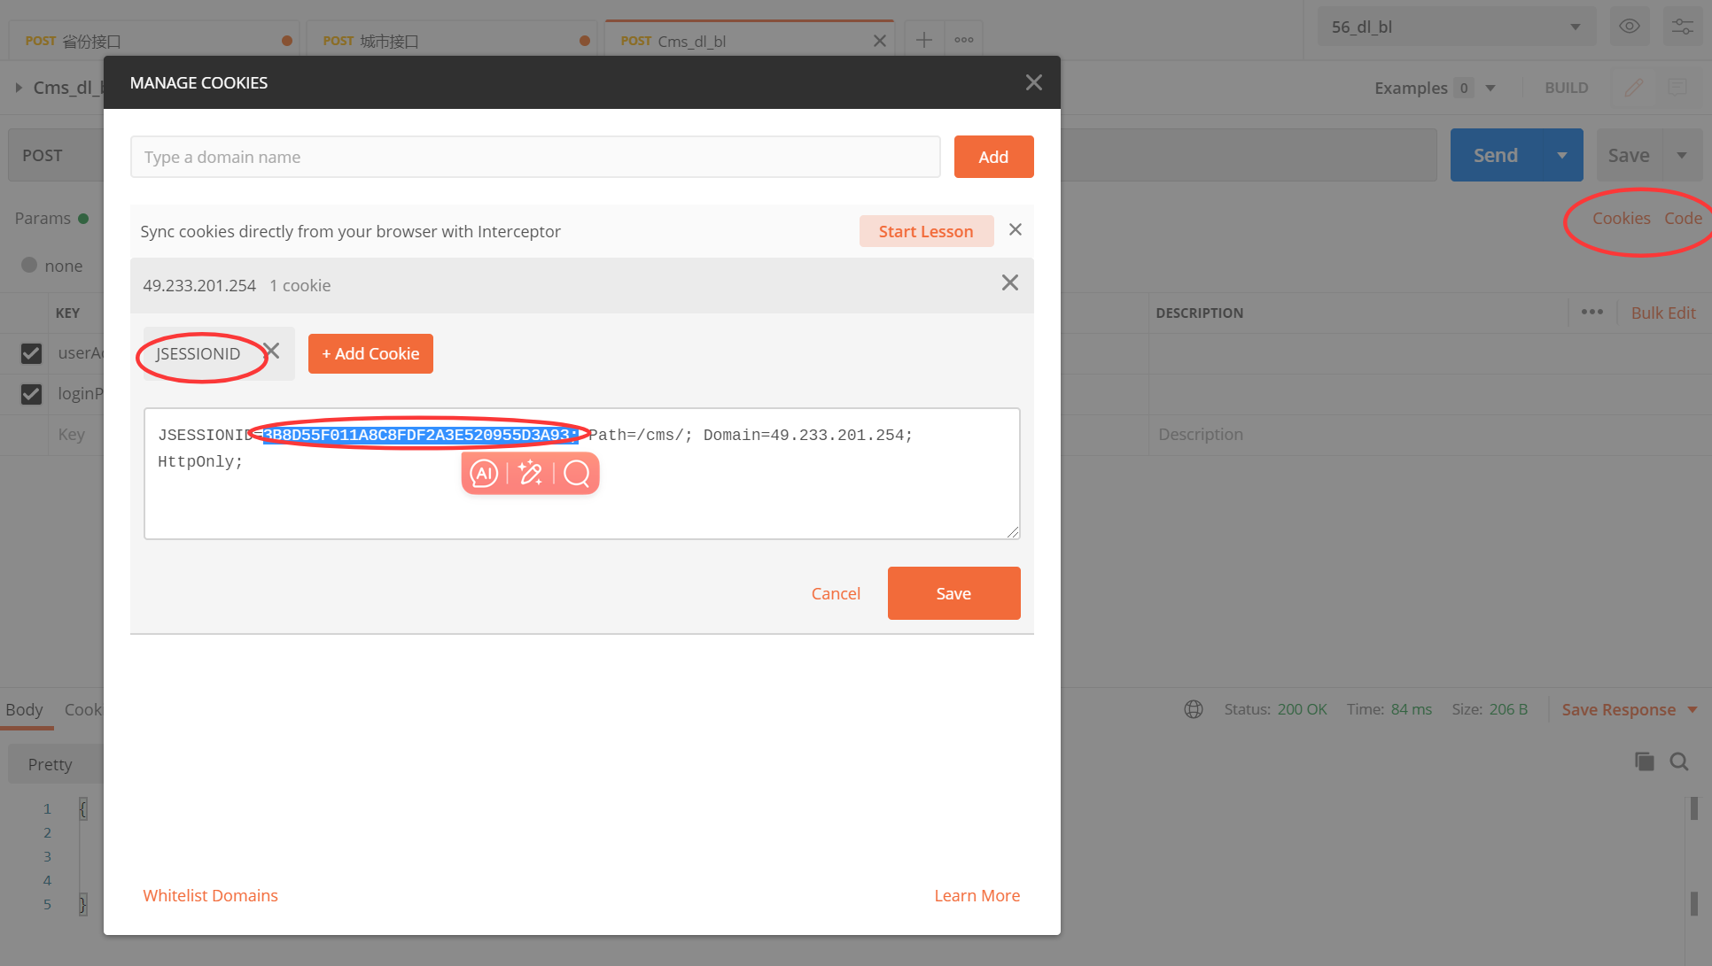This screenshot has width=1712, height=966.
Task: Switch to the 省份接口 request tab
Action: pyautogui.click(x=90, y=41)
